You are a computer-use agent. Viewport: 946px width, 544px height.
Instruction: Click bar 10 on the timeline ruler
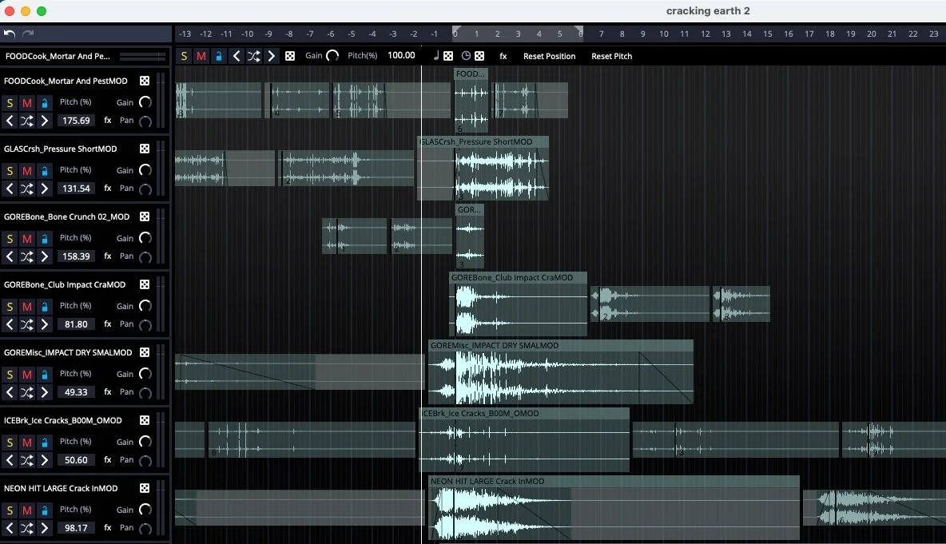click(663, 34)
